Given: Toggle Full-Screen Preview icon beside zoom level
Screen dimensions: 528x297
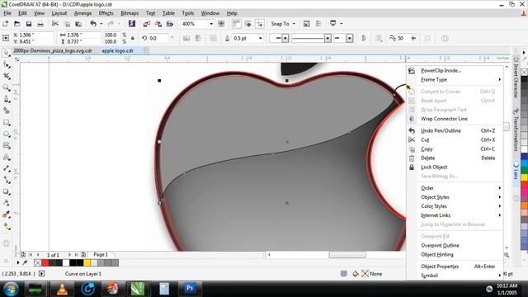Looking at the screenshot, I should (x=221, y=24).
